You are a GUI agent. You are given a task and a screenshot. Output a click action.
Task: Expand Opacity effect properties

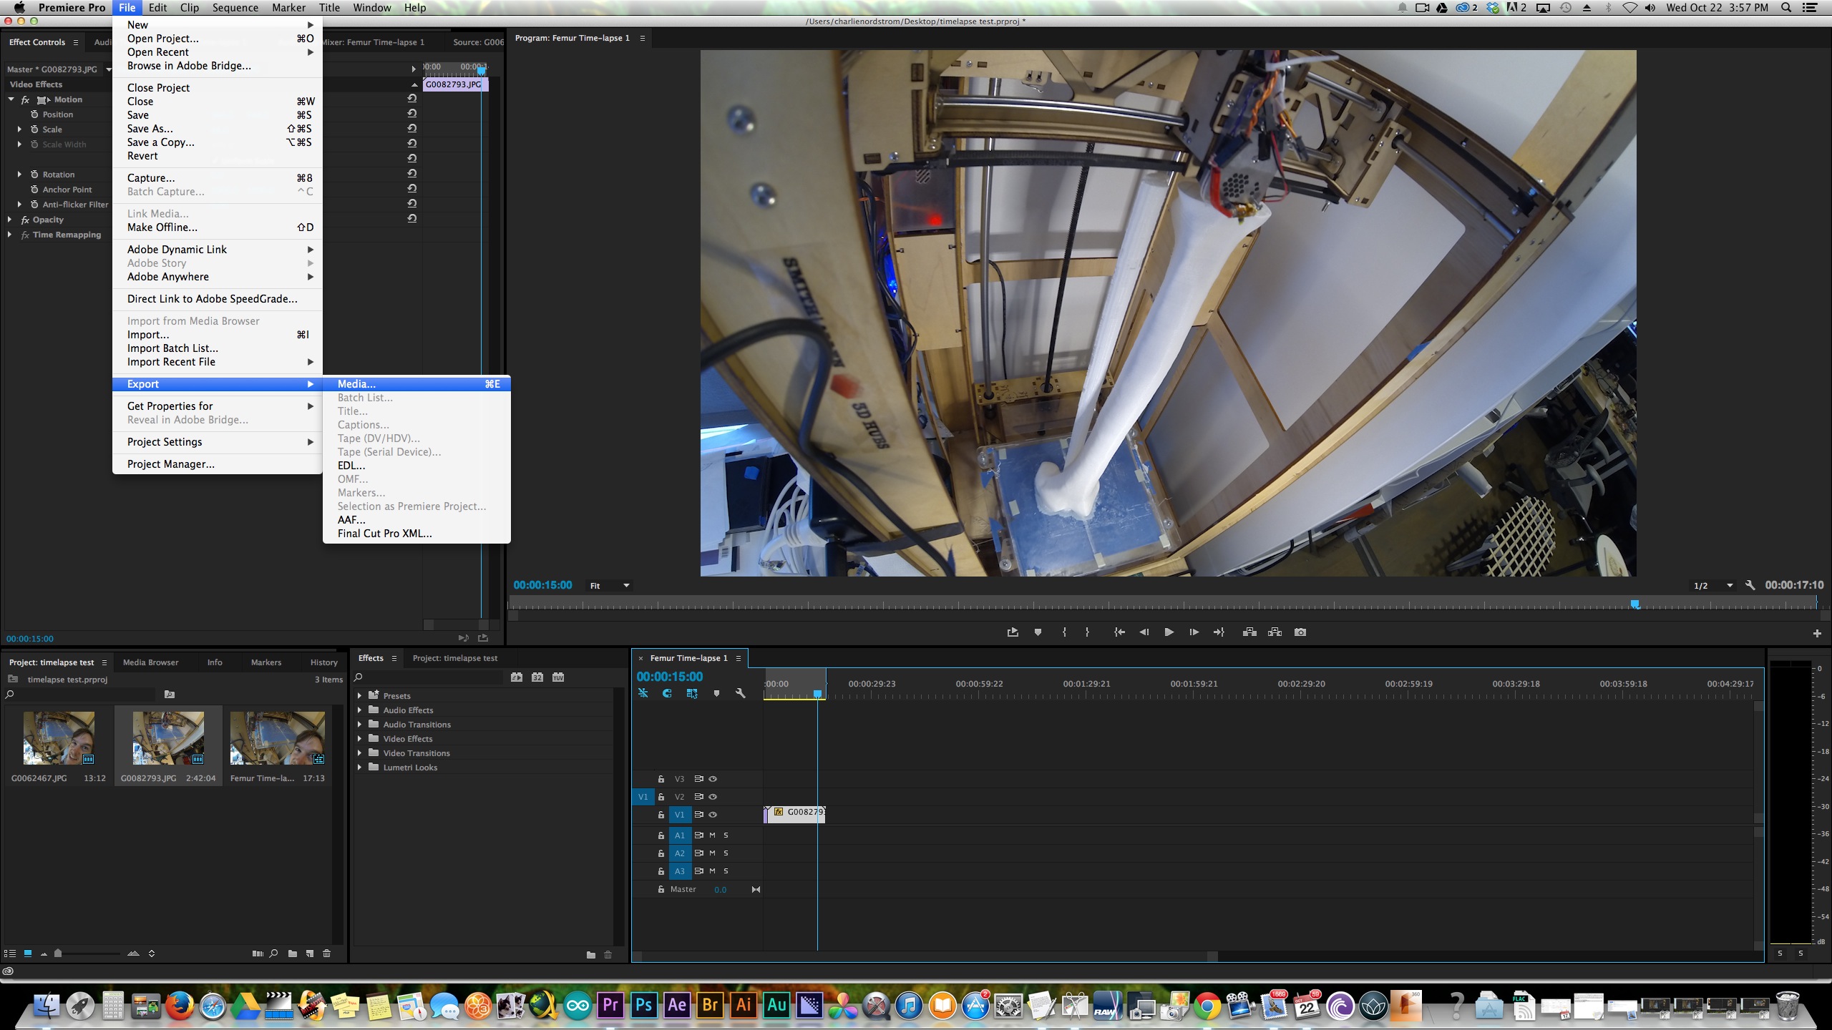(9, 220)
